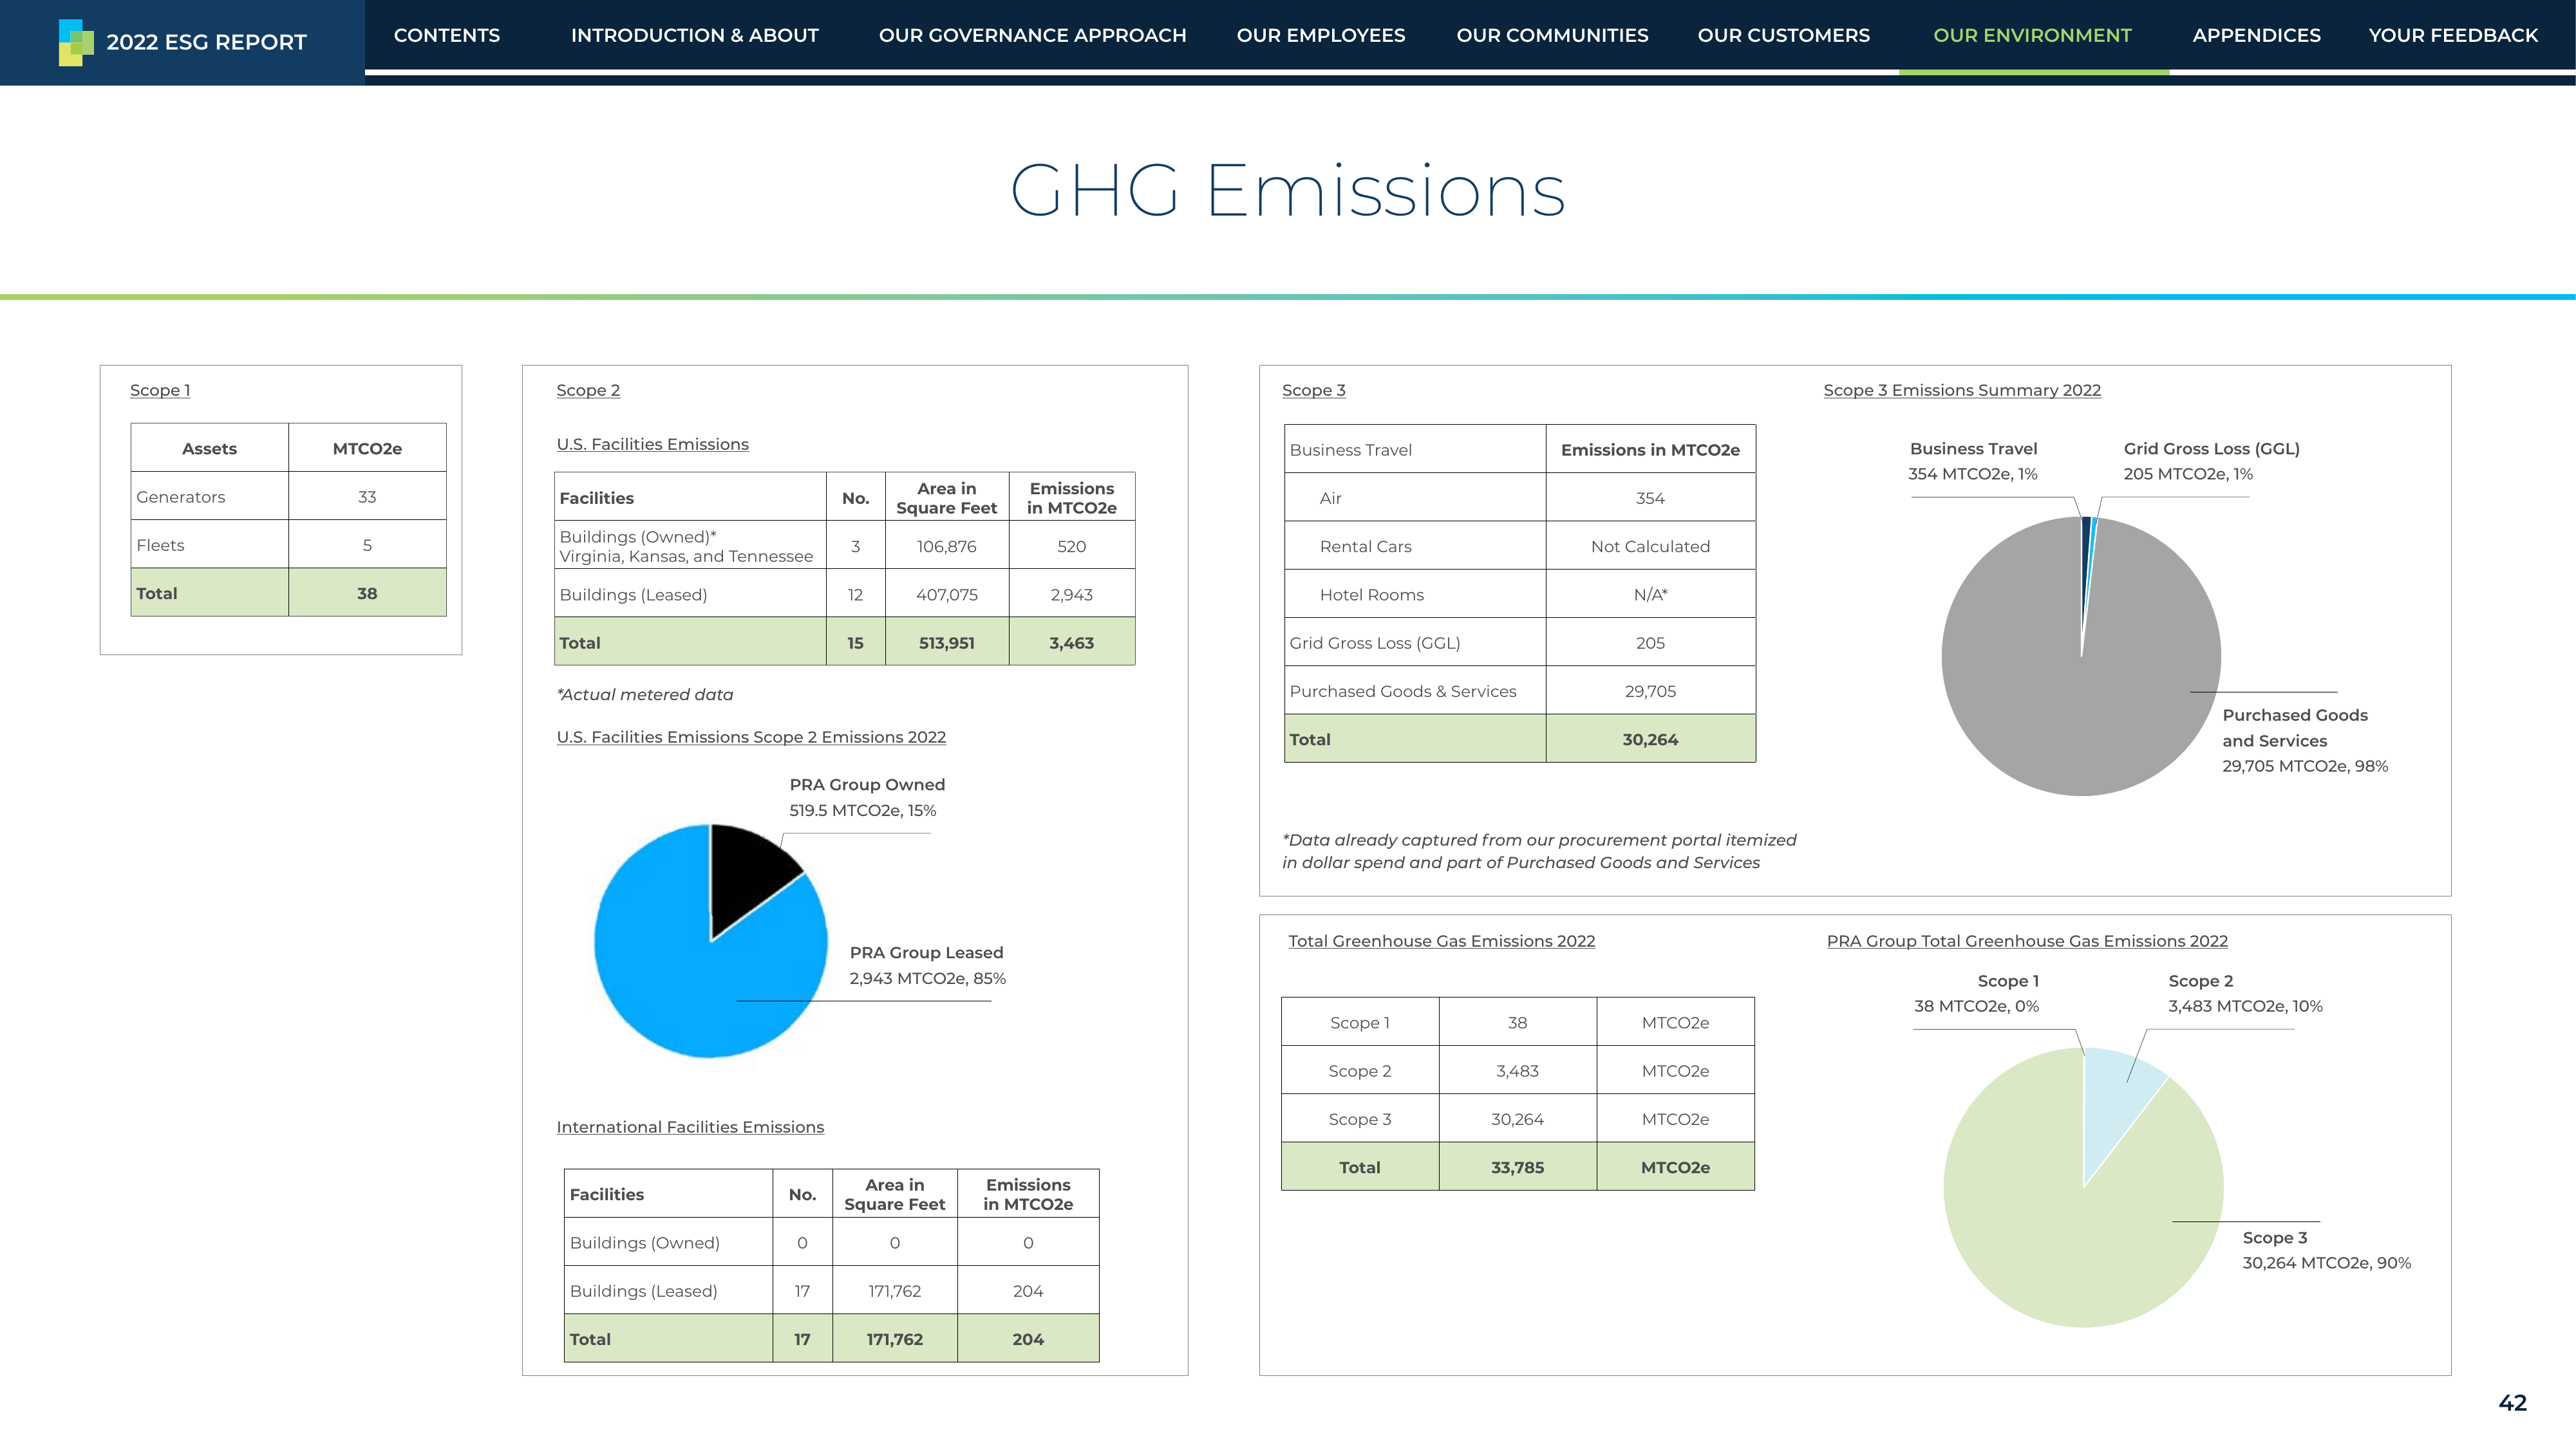This screenshot has width=2576, height=1448.
Task: Select the OUR CUSTOMERS tab
Action: click(x=1784, y=35)
